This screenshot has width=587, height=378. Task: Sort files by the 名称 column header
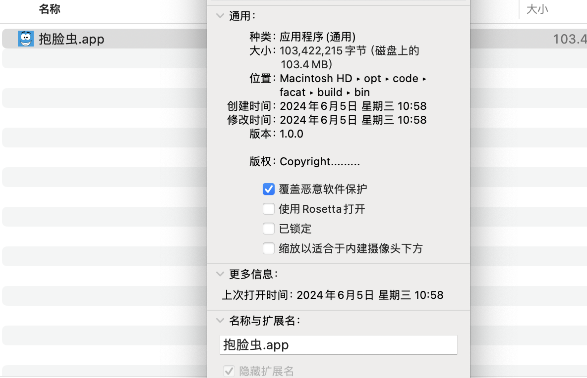[50, 9]
